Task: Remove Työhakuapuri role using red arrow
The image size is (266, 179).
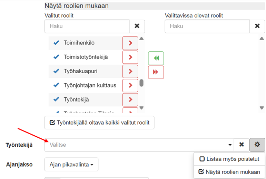Action: (x=130, y=71)
